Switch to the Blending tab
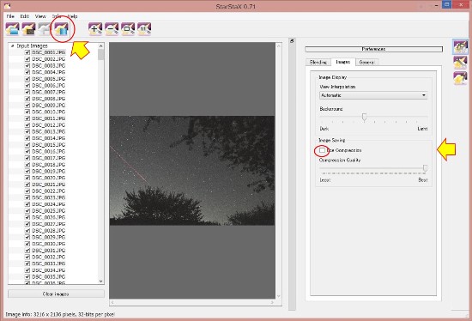 (x=318, y=62)
